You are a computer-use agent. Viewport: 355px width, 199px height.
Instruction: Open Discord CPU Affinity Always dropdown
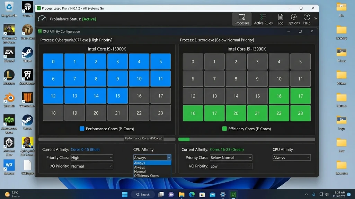tap(291, 158)
